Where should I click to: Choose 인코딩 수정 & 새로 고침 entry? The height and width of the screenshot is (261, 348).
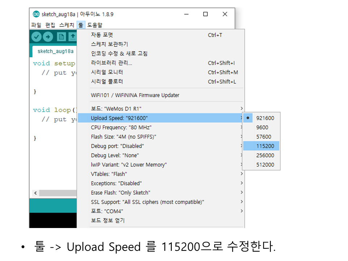point(161,54)
